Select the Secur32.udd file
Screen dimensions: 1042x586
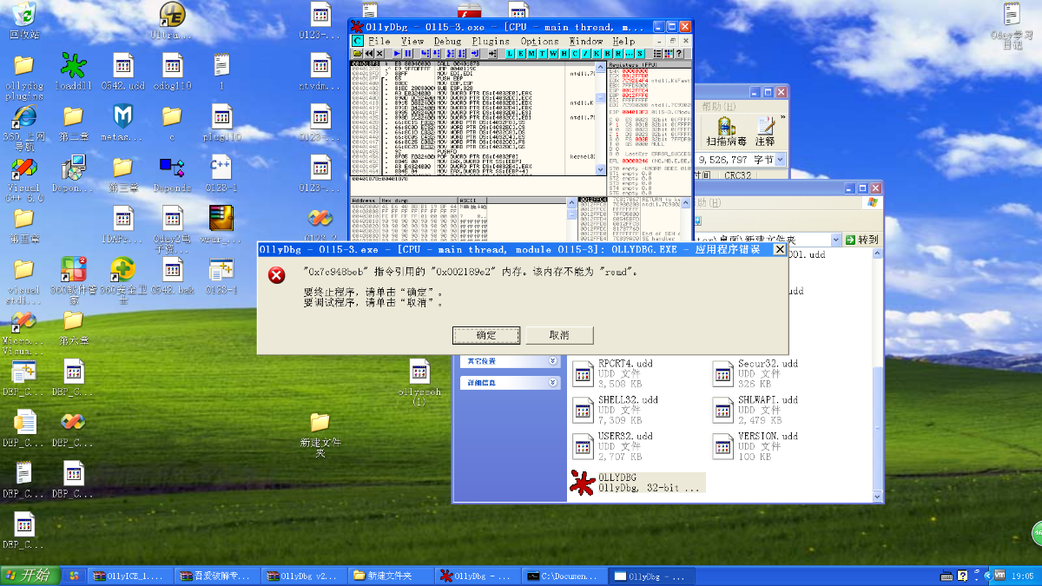click(x=755, y=373)
